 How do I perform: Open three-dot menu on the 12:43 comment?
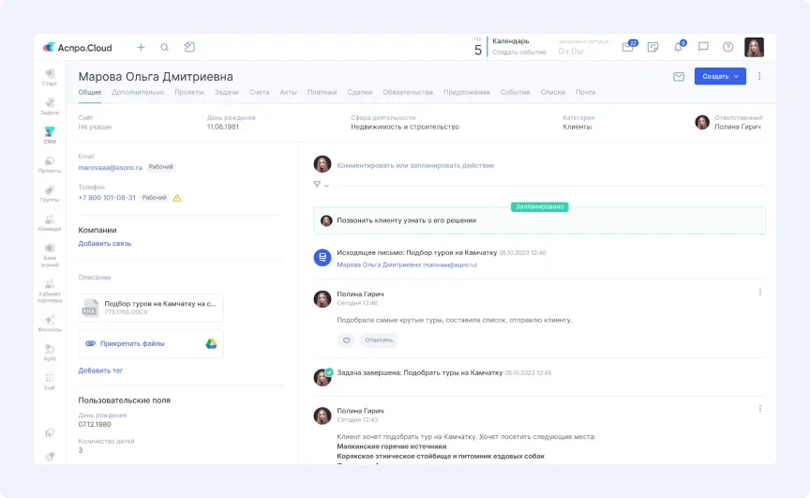point(760,409)
